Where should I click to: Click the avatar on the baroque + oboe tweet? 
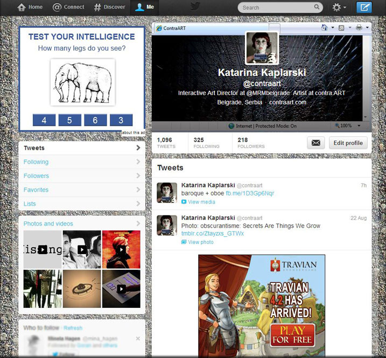tap(167, 193)
